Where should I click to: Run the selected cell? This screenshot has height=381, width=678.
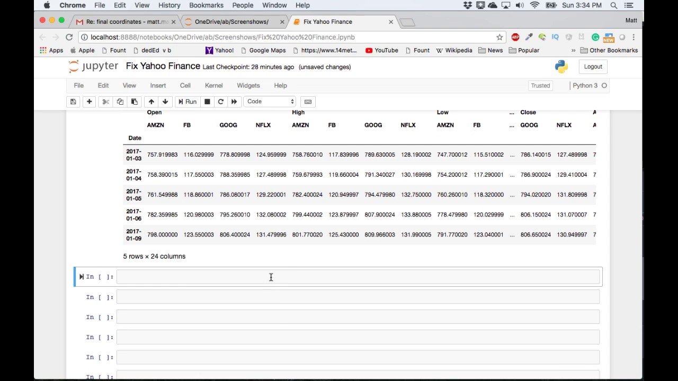(x=188, y=102)
